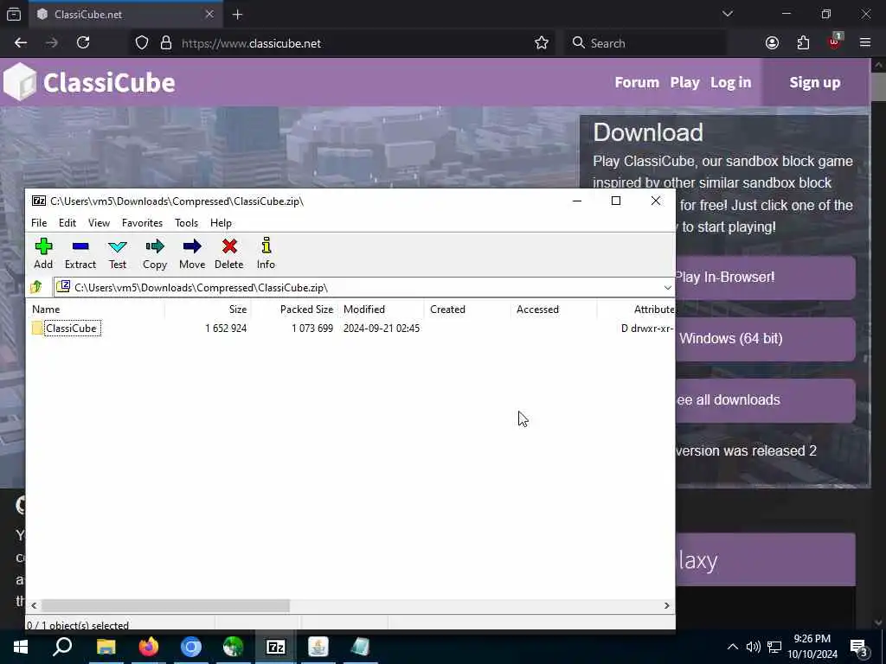Choose the Move tool in 7-Zip
This screenshot has height=664, width=886.
pos(191,253)
